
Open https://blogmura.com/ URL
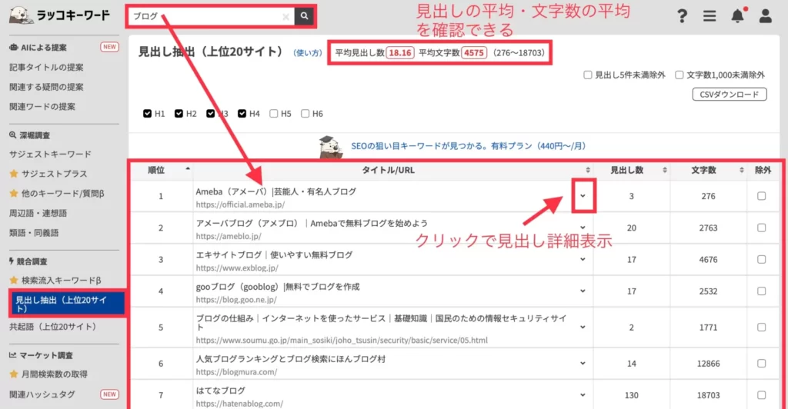click(x=236, y=371)
